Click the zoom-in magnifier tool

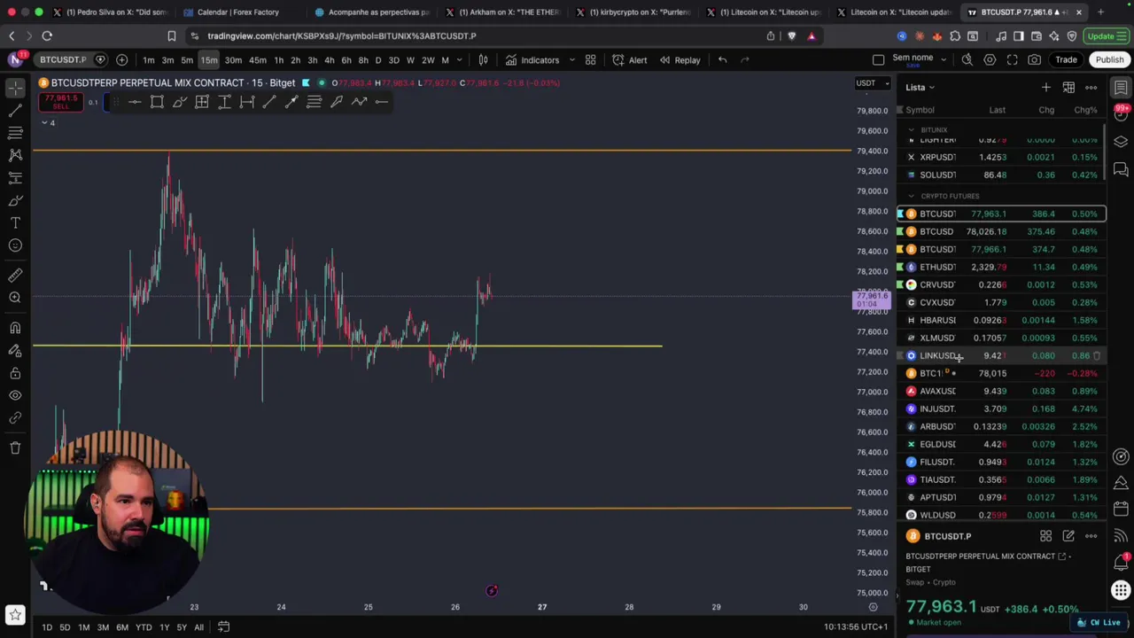(x=15, y=298)
